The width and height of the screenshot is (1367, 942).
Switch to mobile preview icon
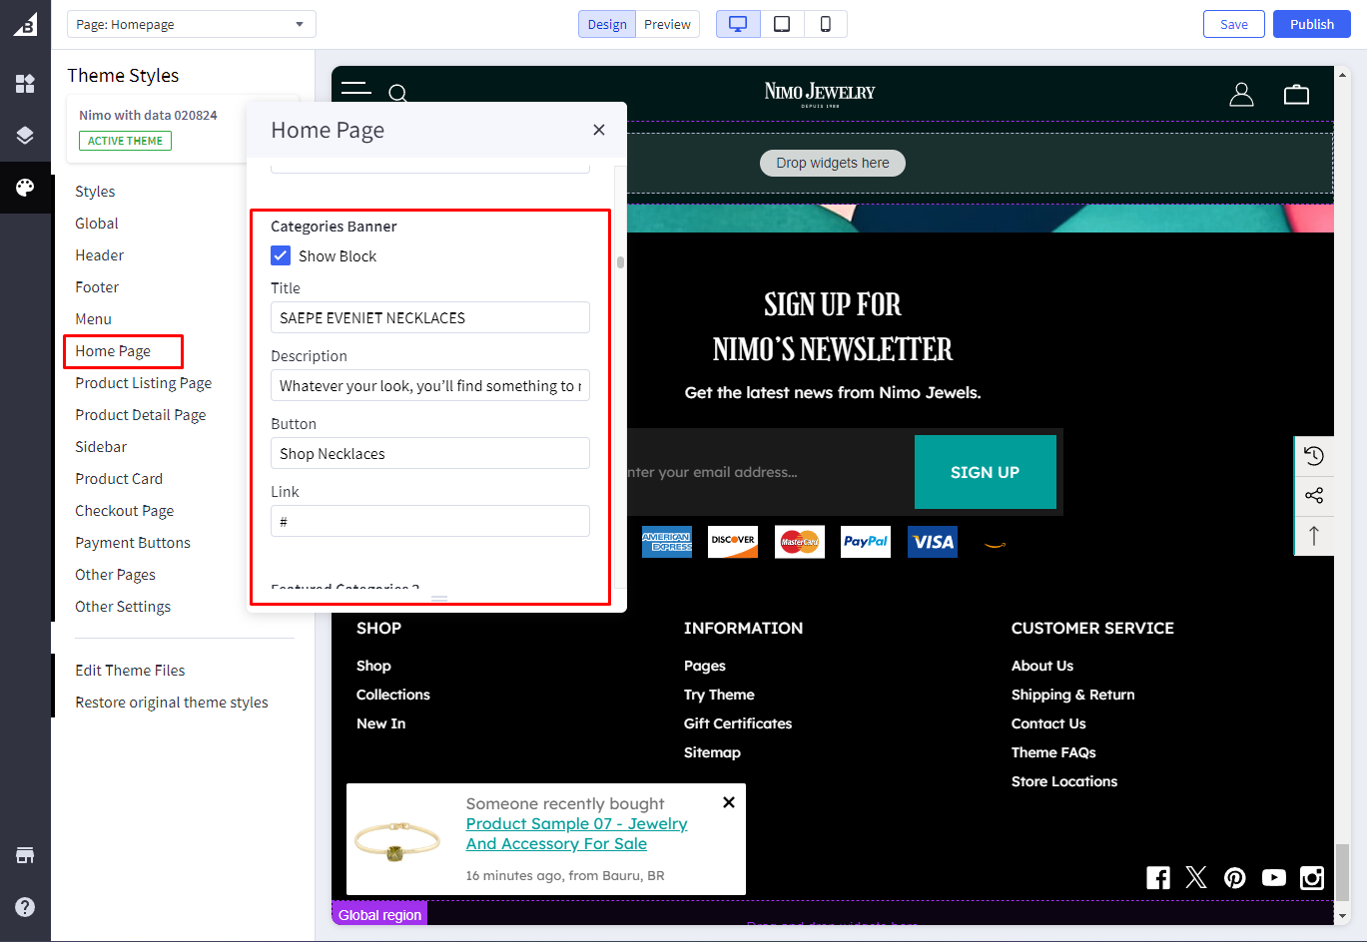825,24
